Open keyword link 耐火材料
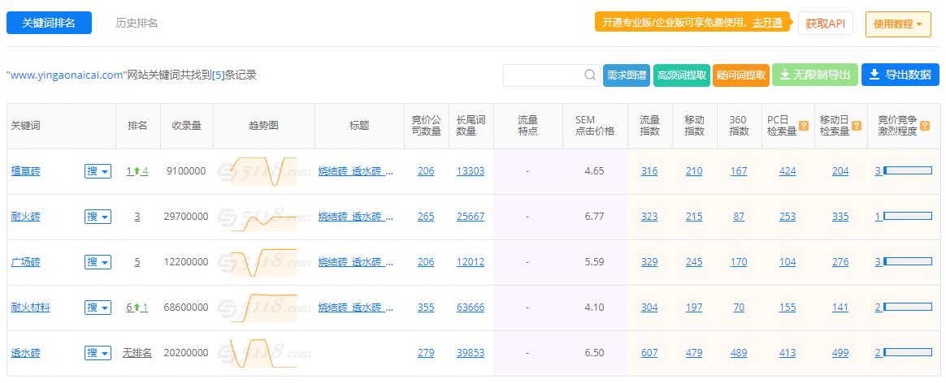The image size is (946, 383). pyautogui.click(x=31, y=308)
